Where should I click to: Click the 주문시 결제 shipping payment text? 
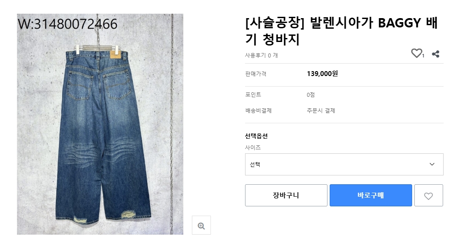click(321, 110)
